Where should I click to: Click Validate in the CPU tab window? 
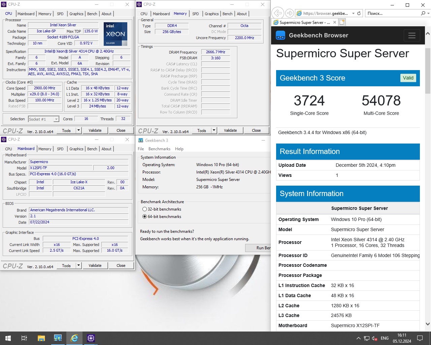[95, 130]
